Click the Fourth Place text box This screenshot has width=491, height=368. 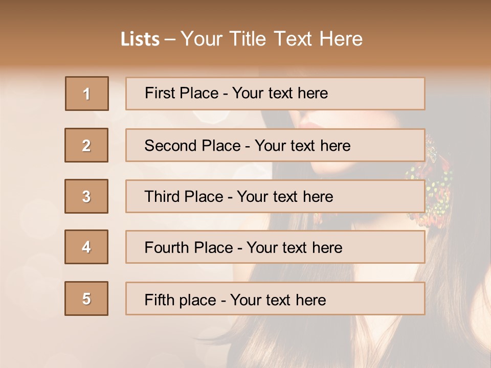[275, 247]
